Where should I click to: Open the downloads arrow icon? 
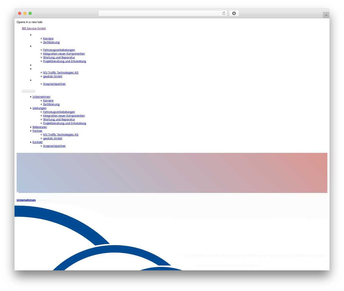coord(234,13)
